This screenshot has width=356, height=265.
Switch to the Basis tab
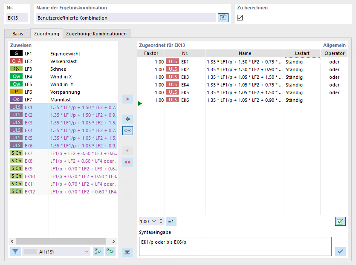click(17, 34)
